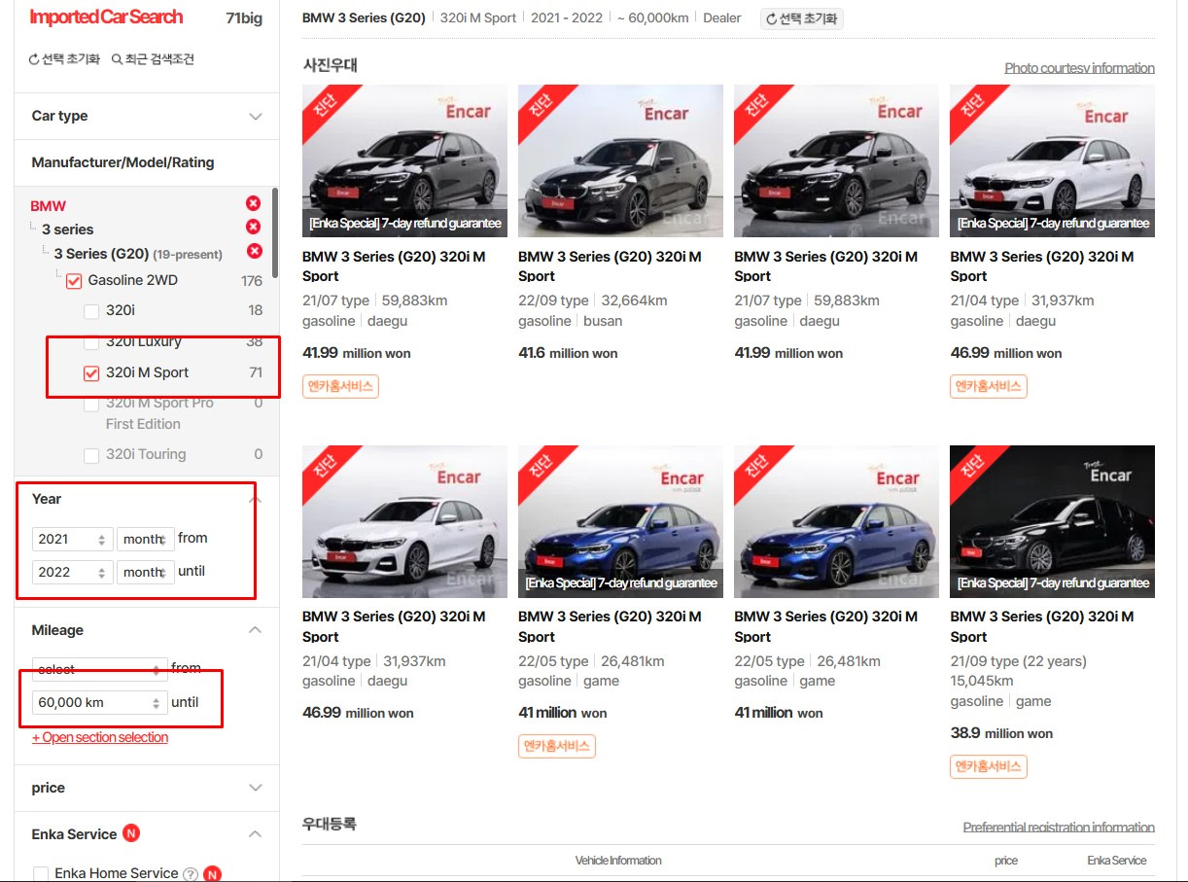The width and height of the screenshot is (1188, 882).
Task: Open the 32,664km busan car photo
Action: pyautogui.click(x=620, y=160)
